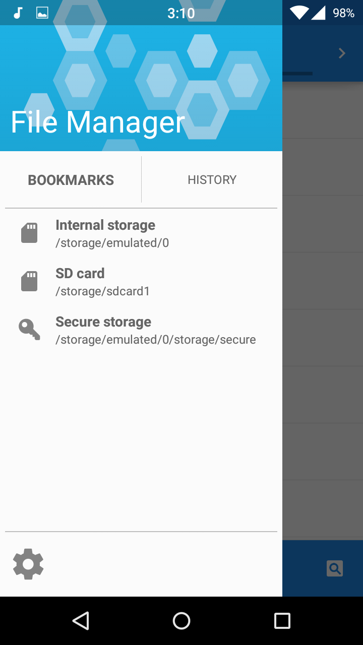This screenshot has height=645, width=363.
Task: Tap the Secure storage key icon
Action: [x=29, y=330]
